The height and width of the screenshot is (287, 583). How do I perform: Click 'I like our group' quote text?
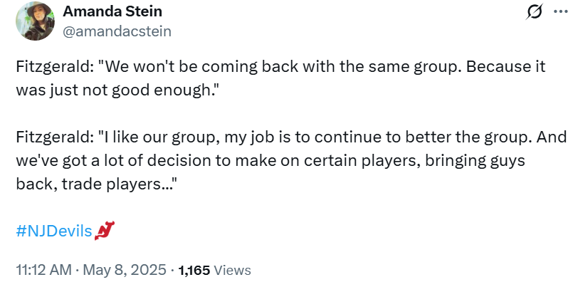coord(157,137)
